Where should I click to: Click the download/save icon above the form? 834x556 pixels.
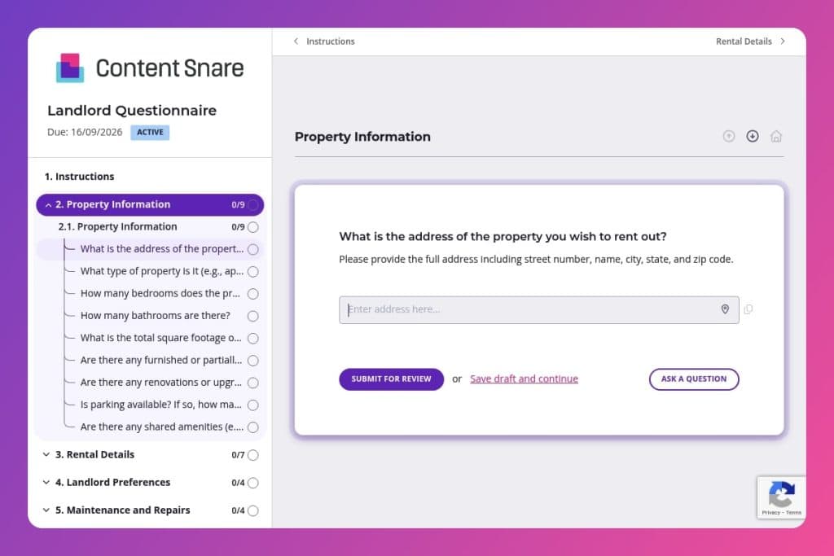tap(753, 136)
